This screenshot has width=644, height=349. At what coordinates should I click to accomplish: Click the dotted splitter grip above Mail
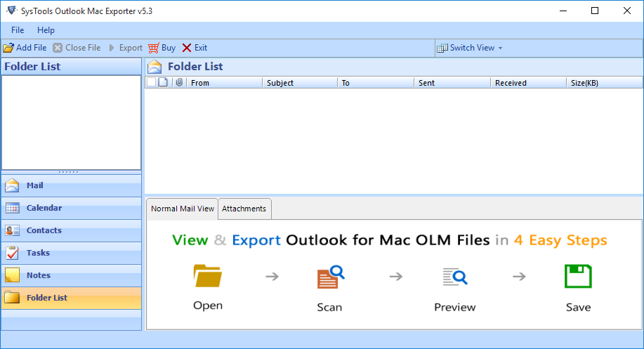68,172
